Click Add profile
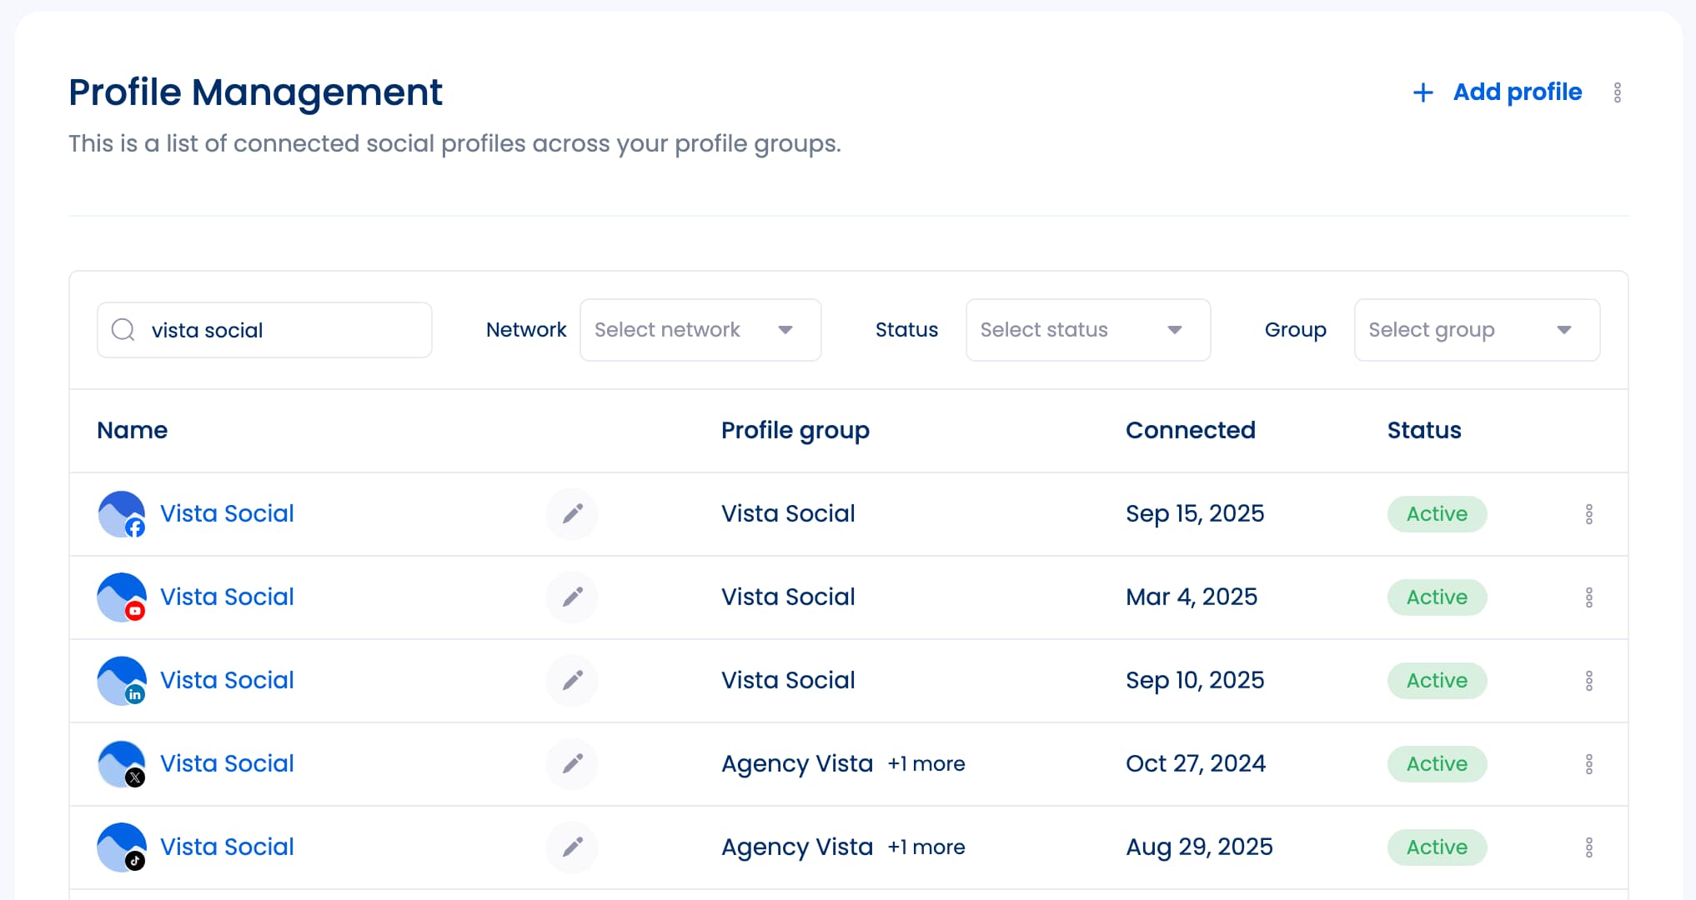This screenshot has height=900, width=1696. 1517,92
